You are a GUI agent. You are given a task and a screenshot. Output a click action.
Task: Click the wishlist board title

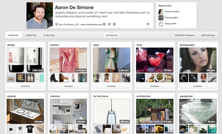pyautogui.click(x=11, y=96)
